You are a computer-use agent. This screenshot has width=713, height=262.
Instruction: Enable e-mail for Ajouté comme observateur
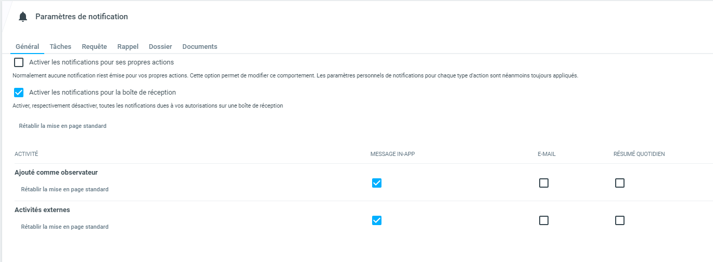(544, 183)
